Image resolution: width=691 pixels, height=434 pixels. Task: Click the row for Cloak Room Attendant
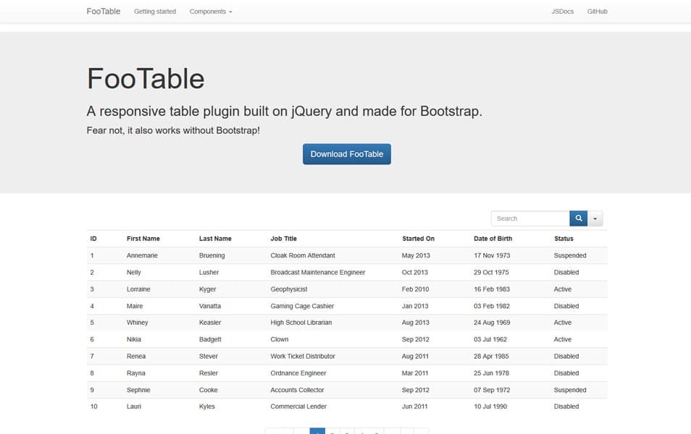pyautogui.click(x=304, y=255)
